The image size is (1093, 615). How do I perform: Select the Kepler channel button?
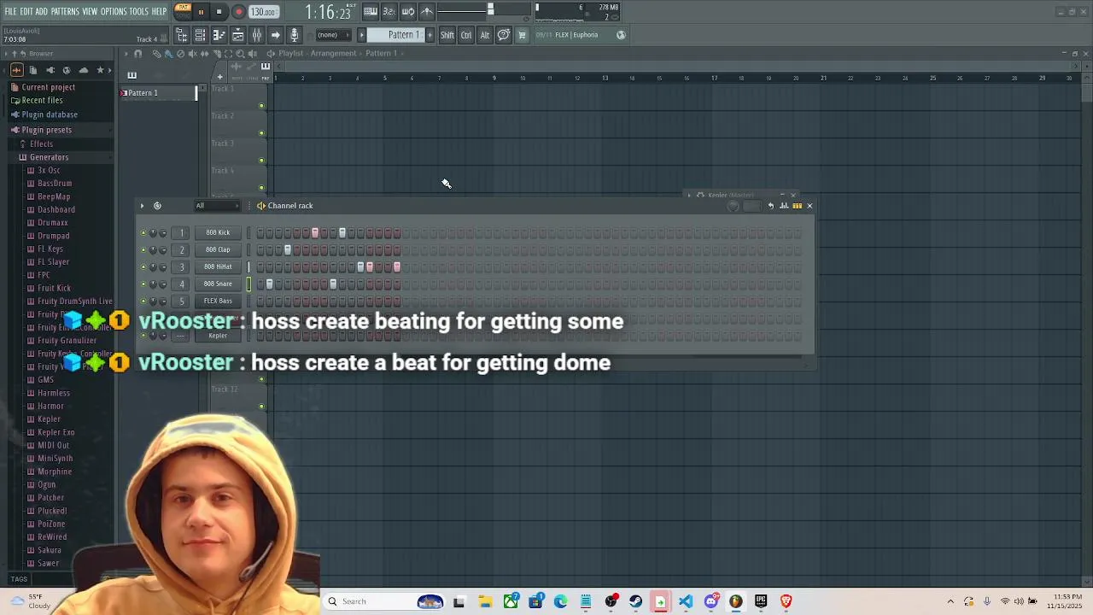tap(218, 336)
